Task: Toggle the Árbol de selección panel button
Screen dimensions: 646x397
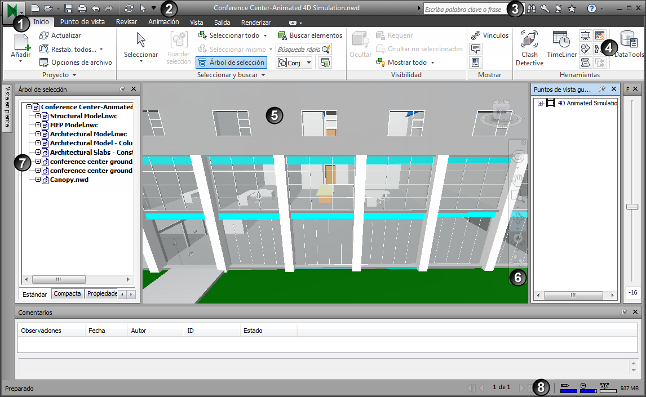Action: click(231, 63)
